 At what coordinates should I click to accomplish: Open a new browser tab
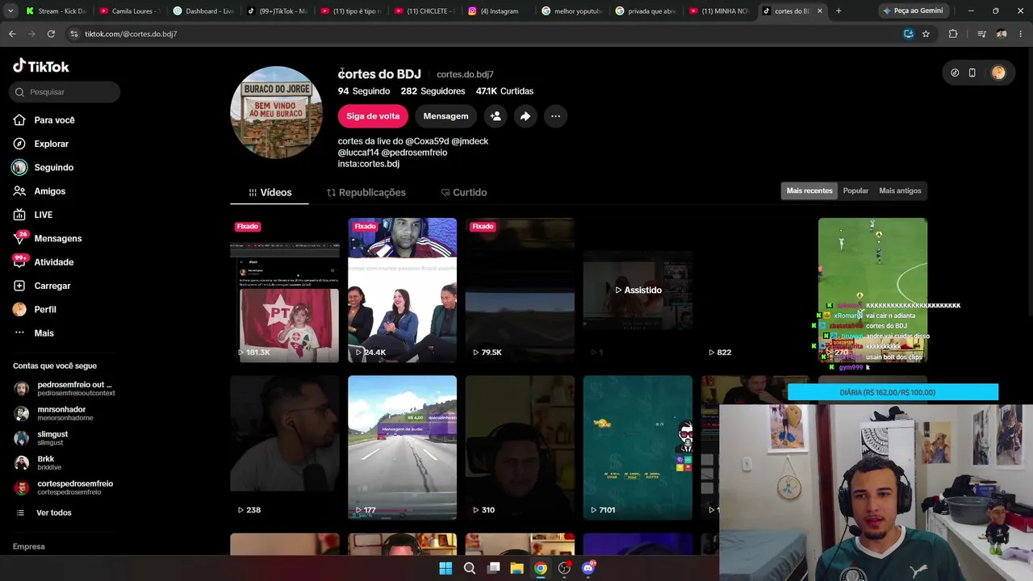click(839, 11)
